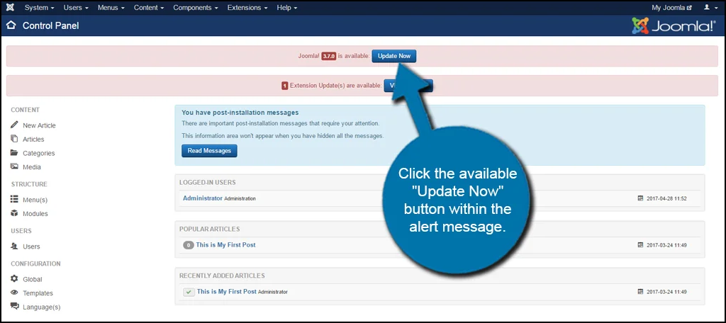Click calendar icon in Popular Articles row

[640, 245]
